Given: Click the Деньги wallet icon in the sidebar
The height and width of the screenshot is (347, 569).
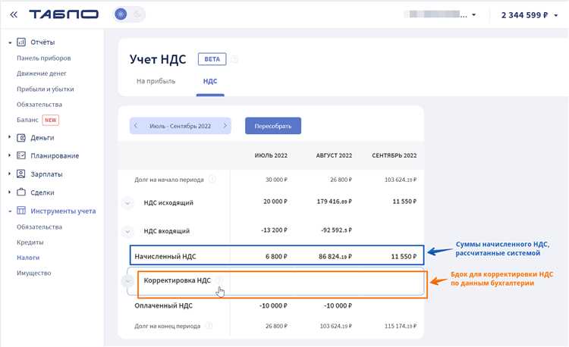Looking at the screenshot, I should pyautogui.click(x=22, y=138).
